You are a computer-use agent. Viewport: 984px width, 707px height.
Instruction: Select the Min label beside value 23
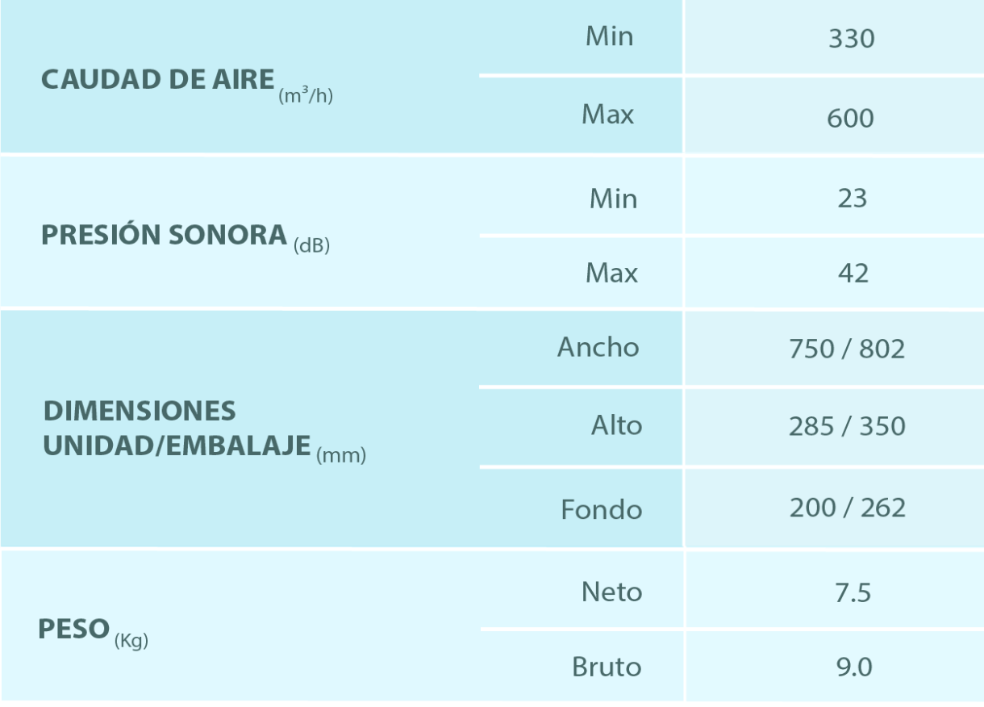[x=613, y=198]
